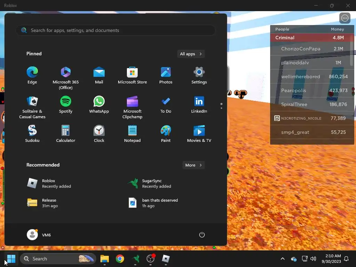Open the To Do app
The height and width of the screenshot is (267, 356).
(x=166, y=105)
